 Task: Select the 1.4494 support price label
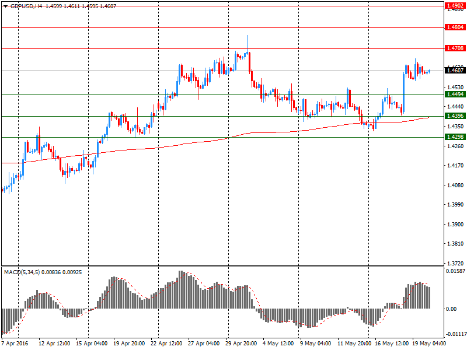coord(455,94)
